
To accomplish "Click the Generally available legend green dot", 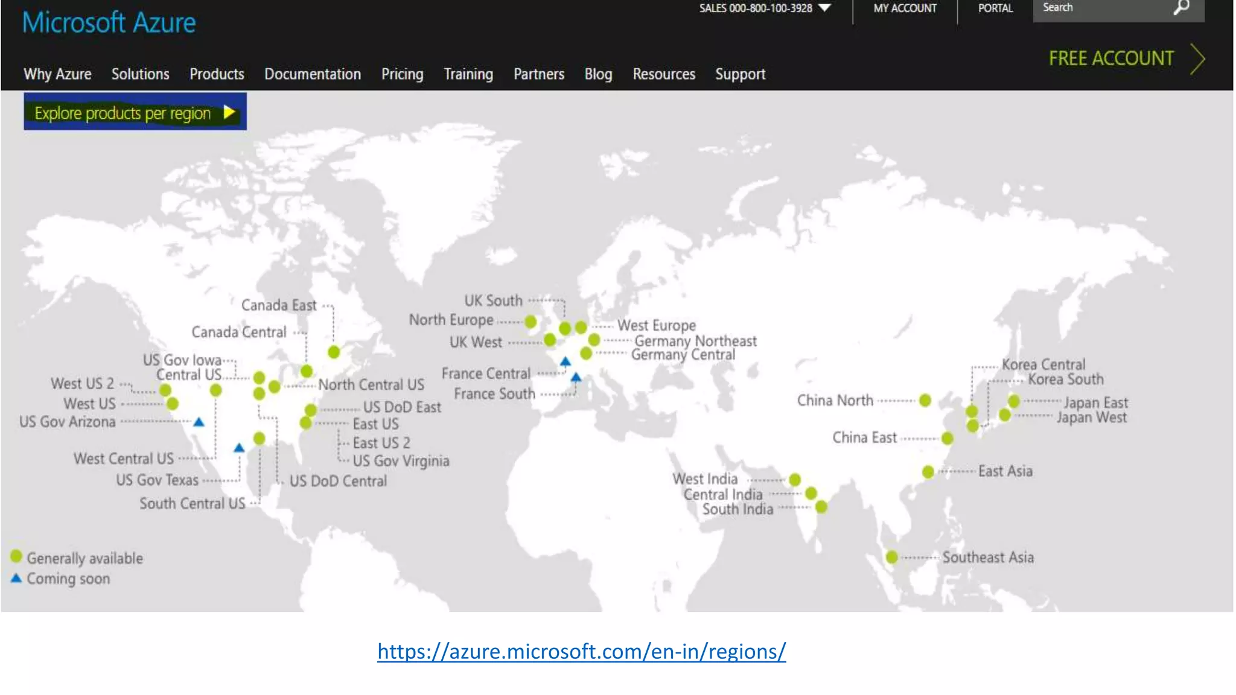I will 16,556.
